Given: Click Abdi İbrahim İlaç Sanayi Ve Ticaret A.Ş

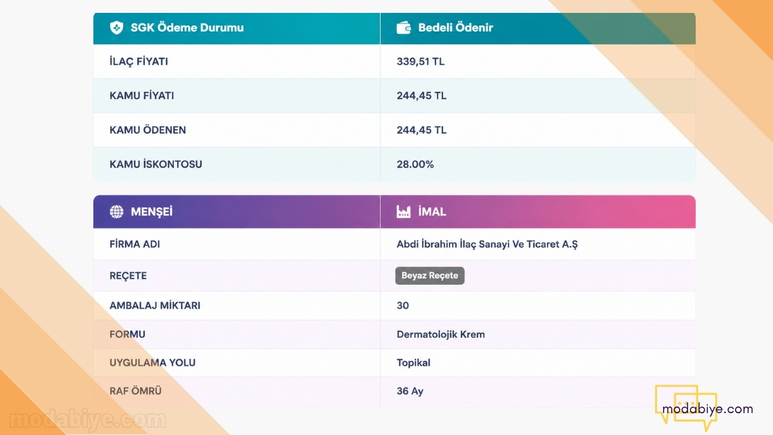Looking at the screenshot, I should tap(487, 245).
